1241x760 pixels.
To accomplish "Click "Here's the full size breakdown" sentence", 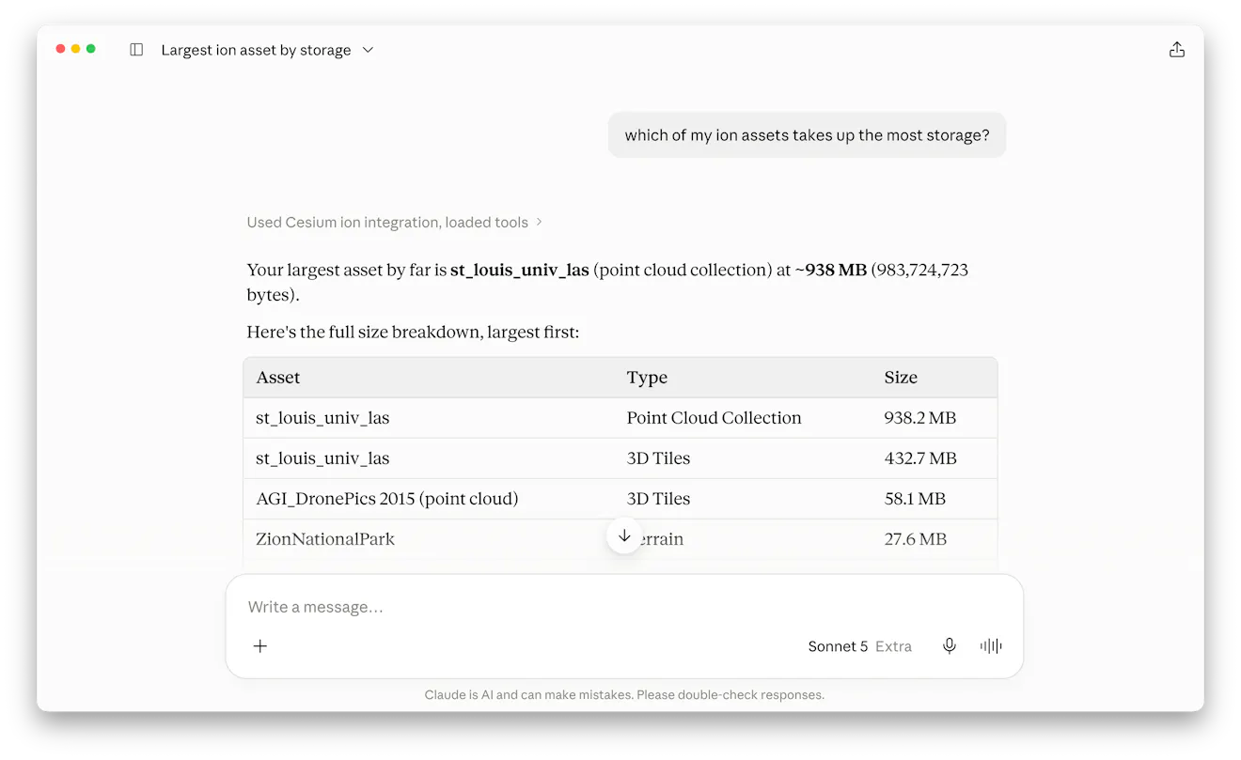I will coord(413,333).
